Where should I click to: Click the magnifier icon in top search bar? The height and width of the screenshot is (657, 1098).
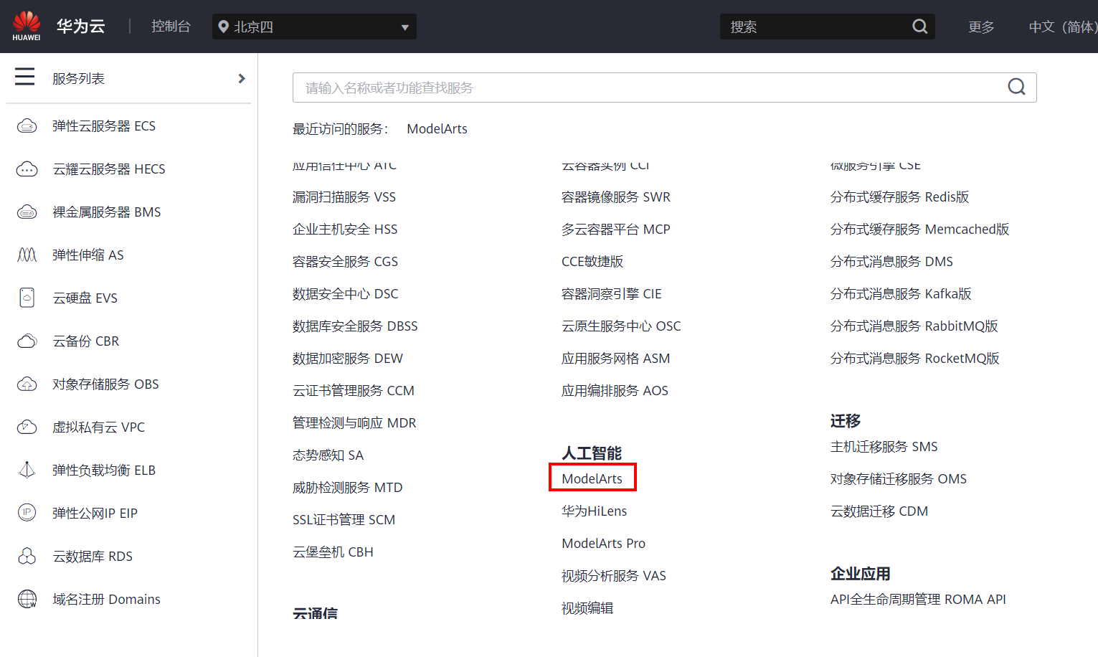click(x=920, y=27)
